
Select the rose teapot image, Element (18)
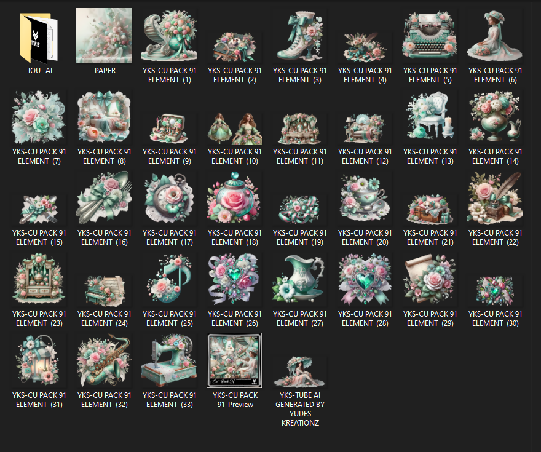pyautogui.click(x=234, y=198)
